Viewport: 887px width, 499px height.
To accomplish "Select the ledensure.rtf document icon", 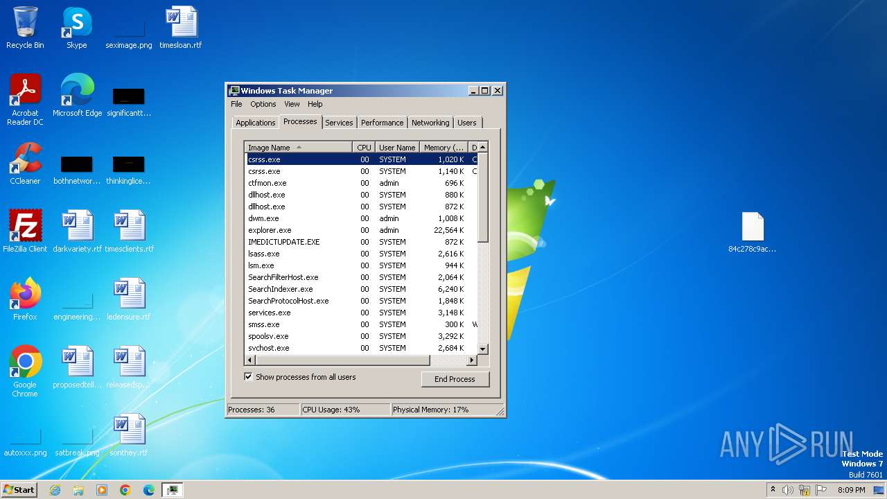I will click(129, 299).
